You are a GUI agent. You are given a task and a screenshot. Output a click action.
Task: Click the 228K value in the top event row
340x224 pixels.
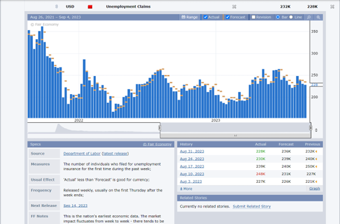(312, 7)
